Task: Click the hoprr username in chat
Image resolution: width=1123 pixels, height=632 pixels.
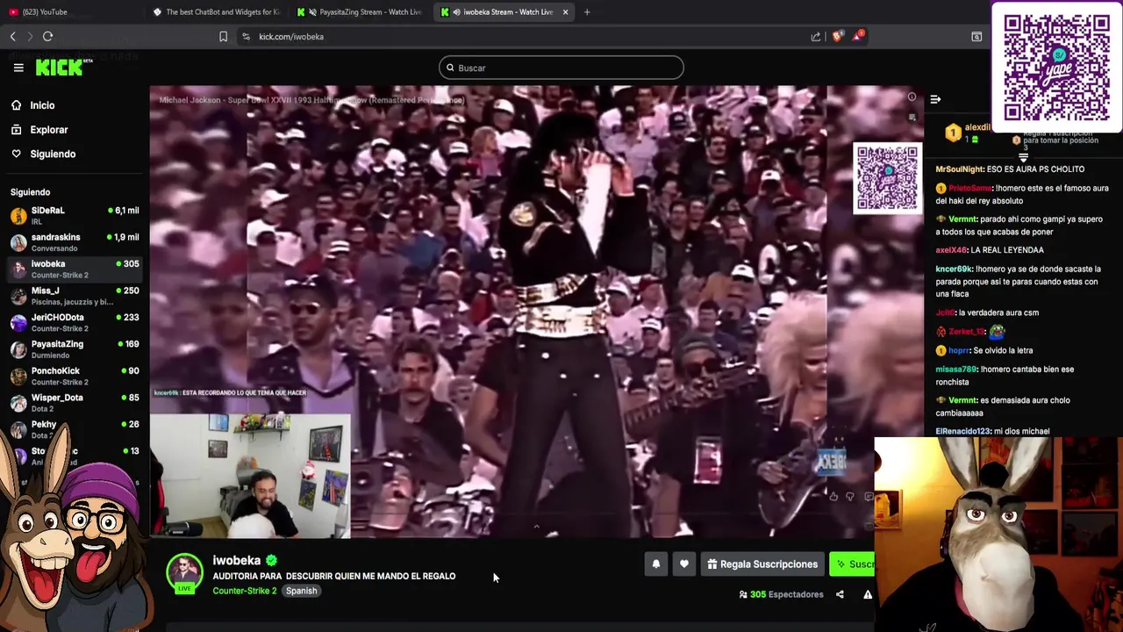Action: tap(958, 350)
